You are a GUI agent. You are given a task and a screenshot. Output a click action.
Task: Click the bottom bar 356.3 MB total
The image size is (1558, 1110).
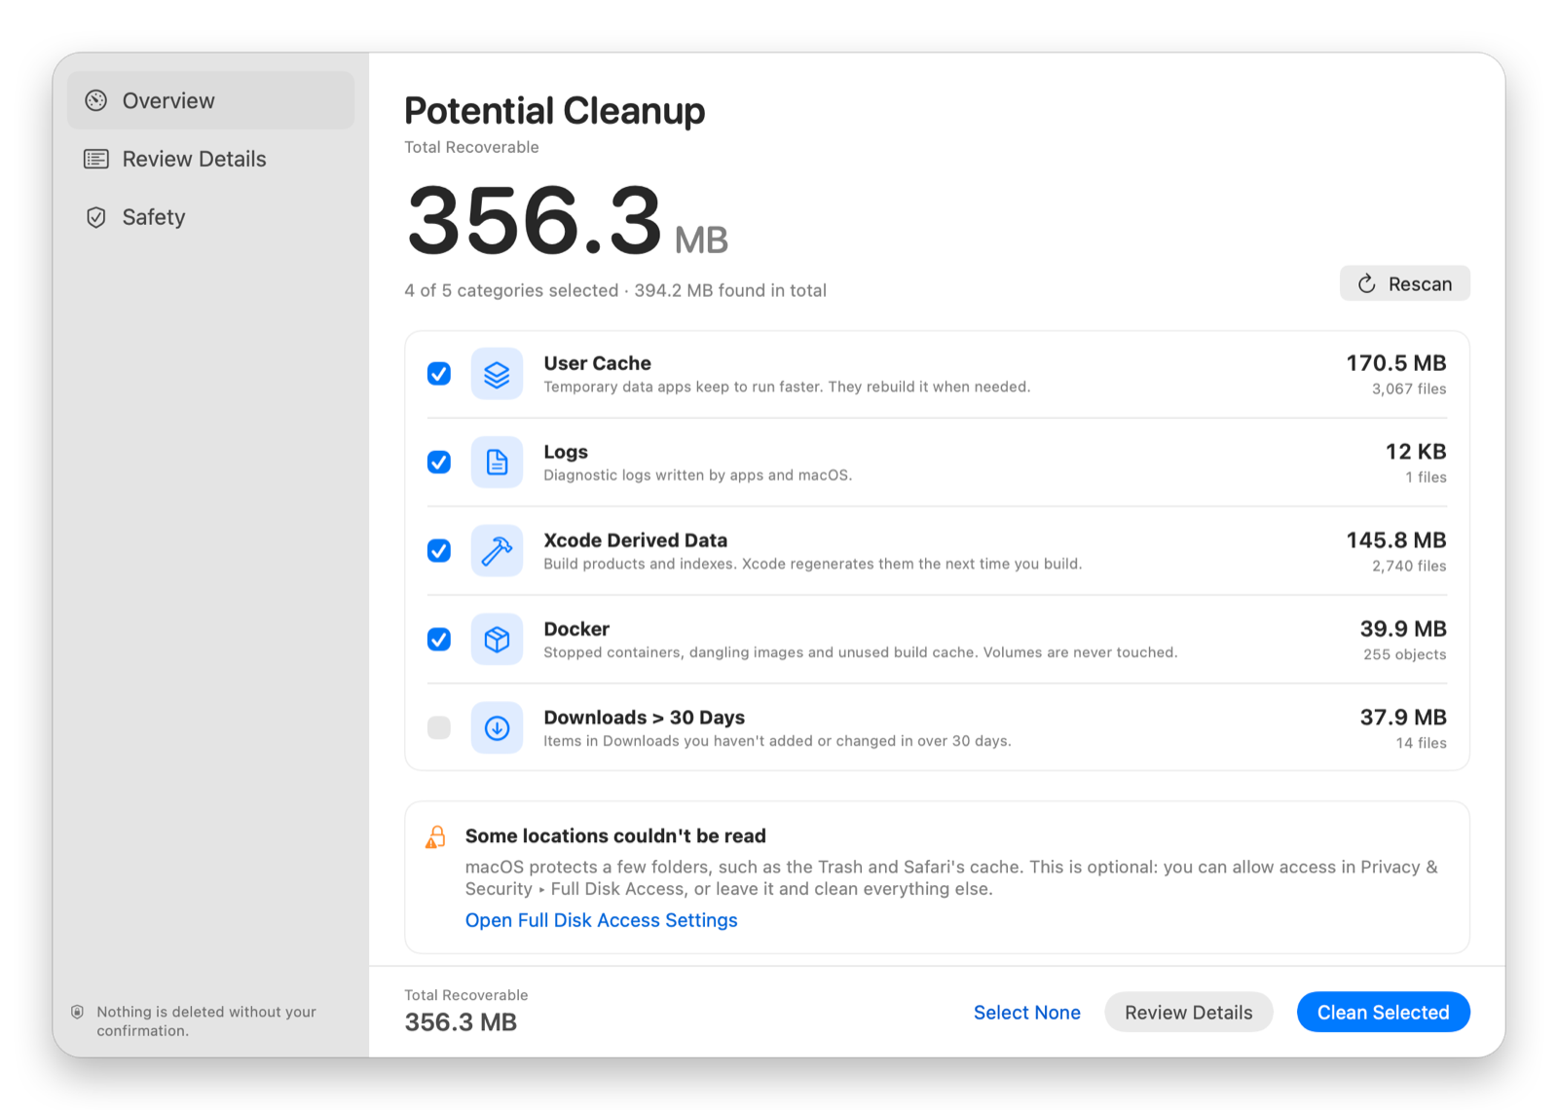point(461,1022)
